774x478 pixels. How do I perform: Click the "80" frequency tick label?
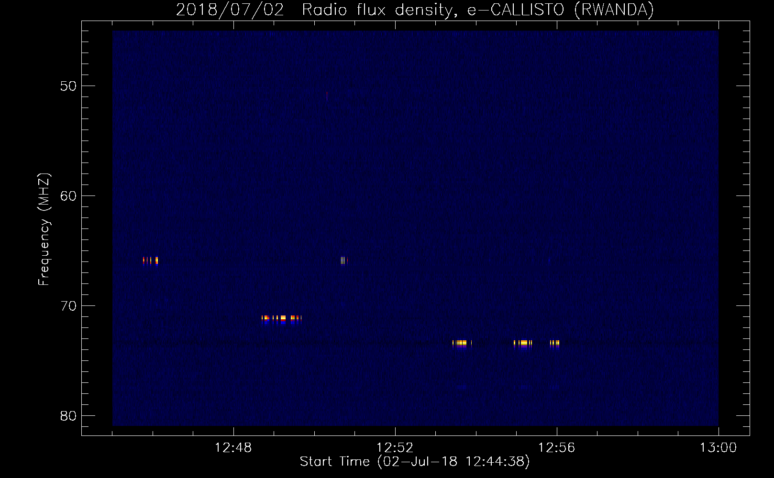click(x=69, y=415)
